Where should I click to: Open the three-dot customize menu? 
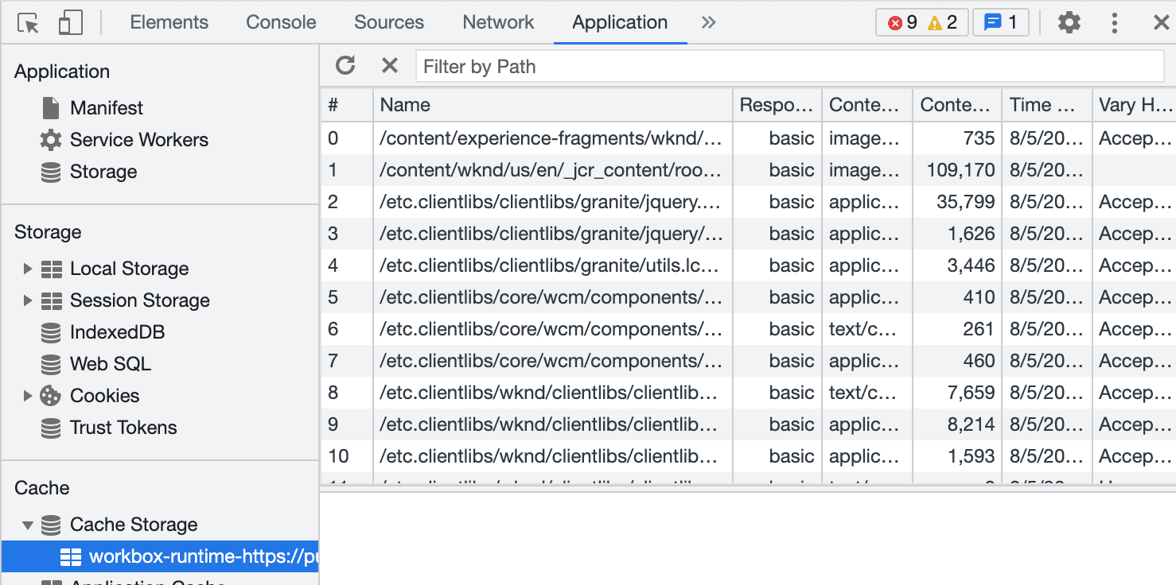(x=1114, y=22)
